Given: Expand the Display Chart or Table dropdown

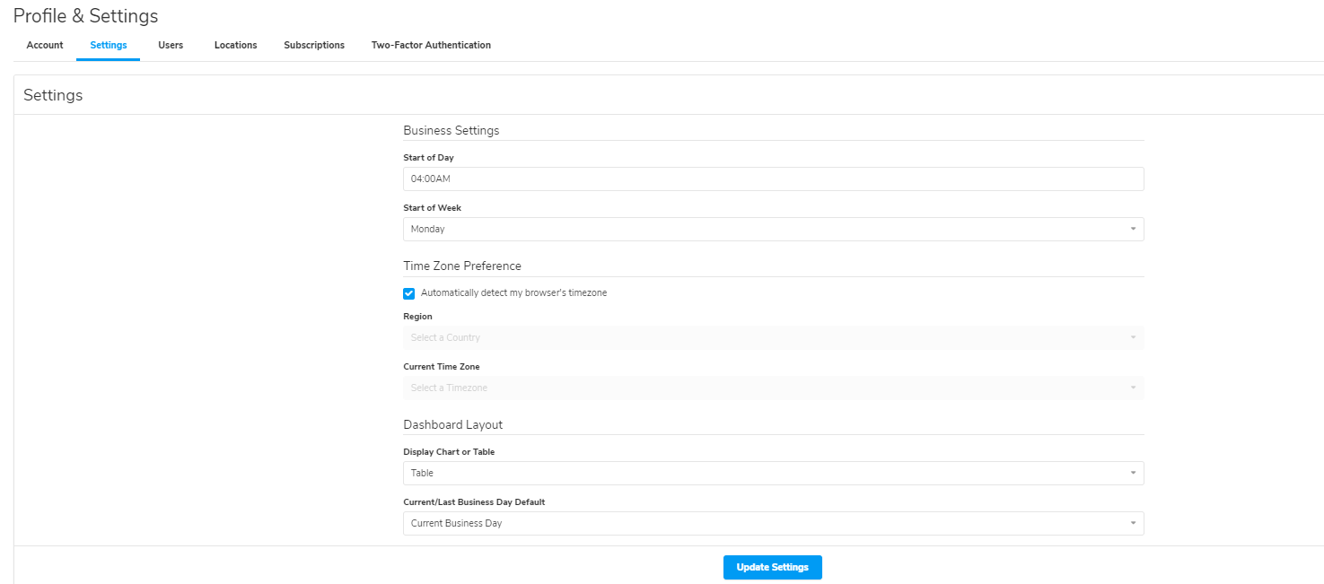Looking at the screenshot, I should point(763,473).
